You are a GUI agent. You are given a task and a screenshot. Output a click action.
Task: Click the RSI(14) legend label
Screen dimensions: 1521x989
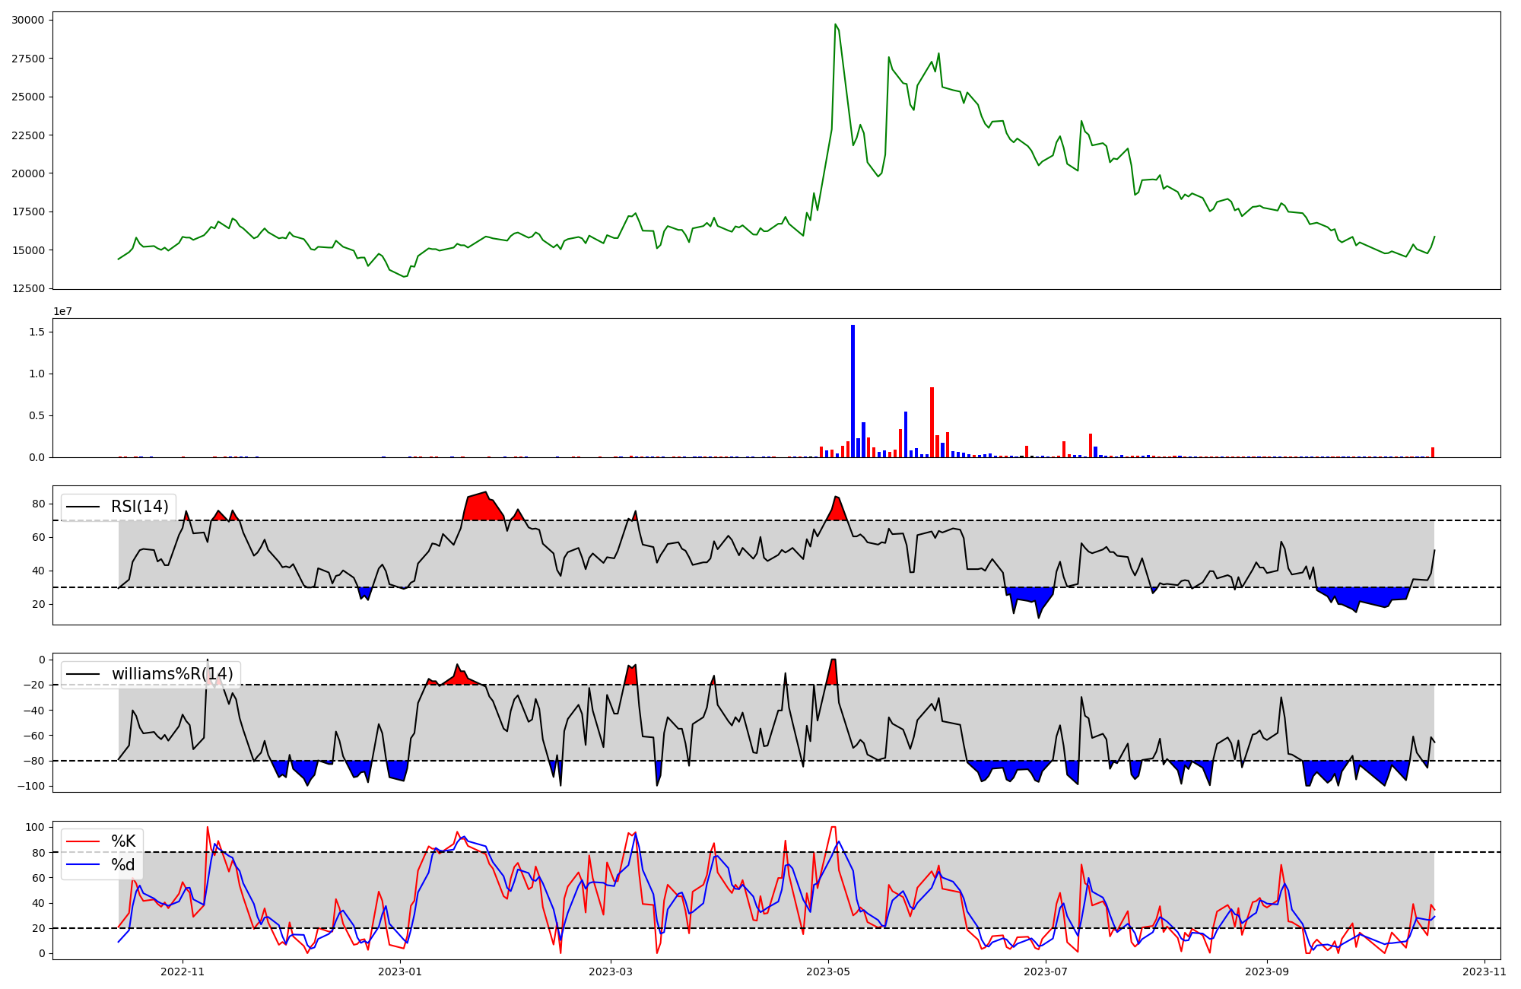coord(139,507)
